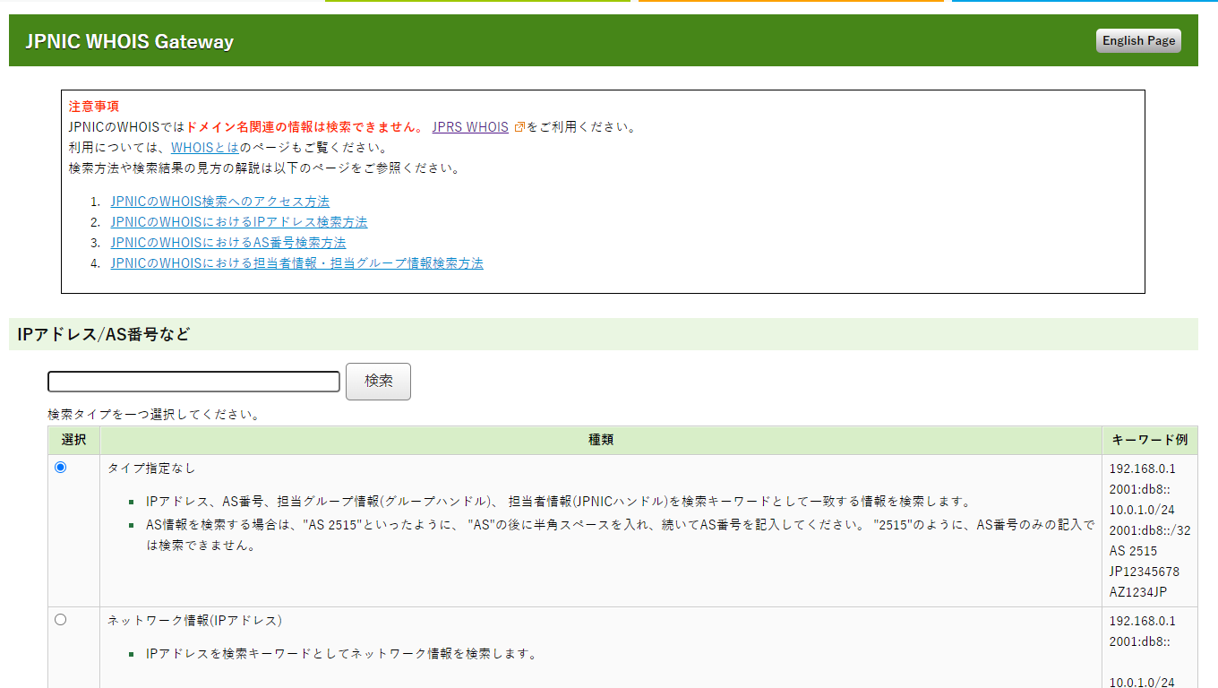
Task: Click the English Page button
Action: (x=1137, y=40)
